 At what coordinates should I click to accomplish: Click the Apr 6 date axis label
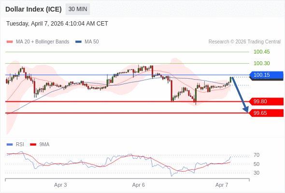[x=139, y=185]
